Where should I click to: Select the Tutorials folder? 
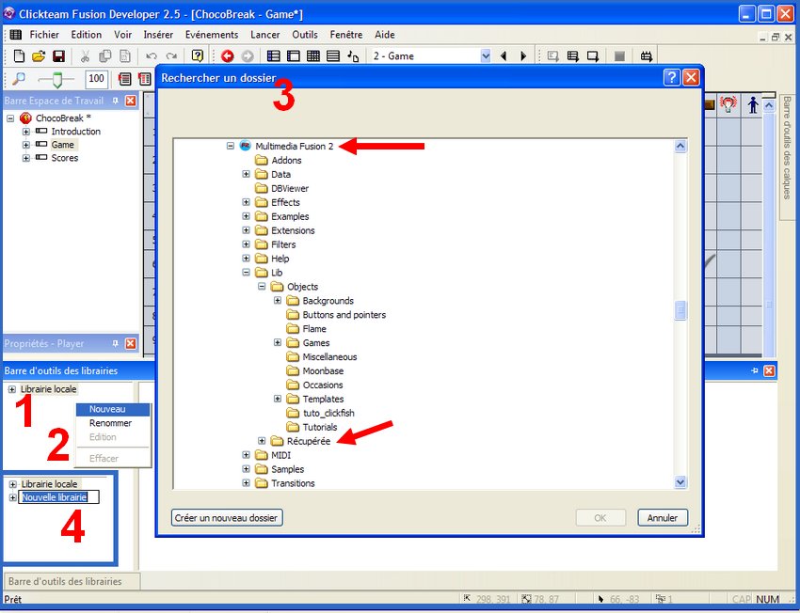pos(320,427)
